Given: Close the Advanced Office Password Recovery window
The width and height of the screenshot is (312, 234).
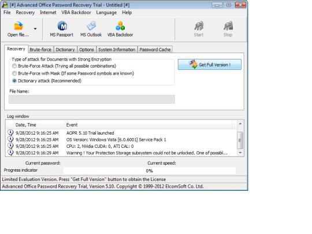Looking at the screenshot, I should pyautogui.click(x=240, y=5).
